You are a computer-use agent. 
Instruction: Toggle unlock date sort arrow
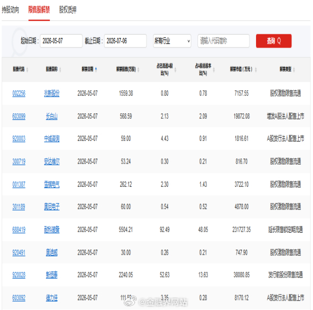point(96,70)
